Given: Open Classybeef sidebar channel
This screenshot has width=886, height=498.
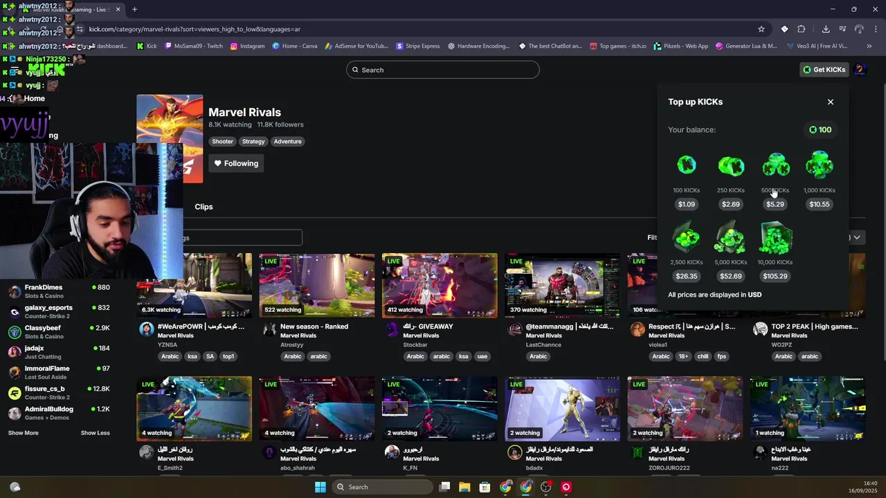Looking at the screenshot, I should [x=59, y=332].
